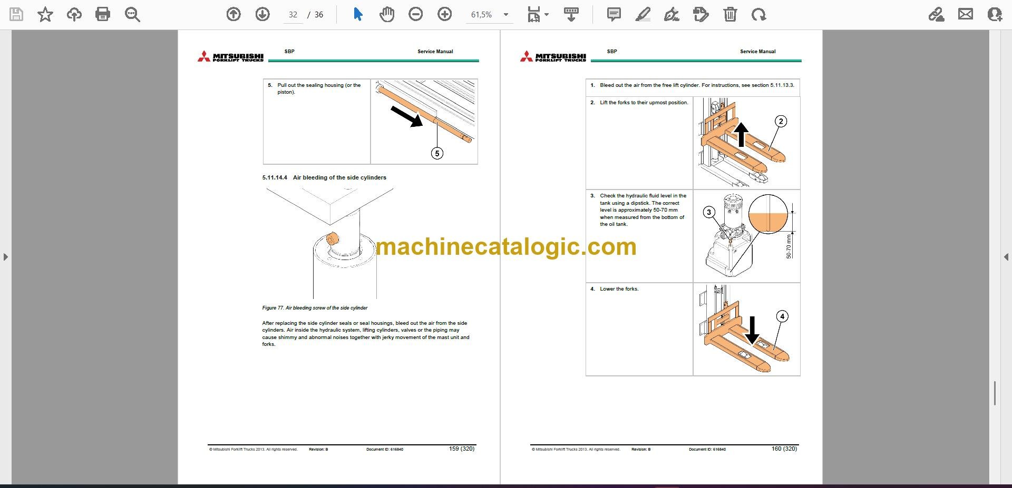The width and height of the screenshot is (1012, 488).
Task: Expand the left navigation pane arrow
Action: coord(5,257)
